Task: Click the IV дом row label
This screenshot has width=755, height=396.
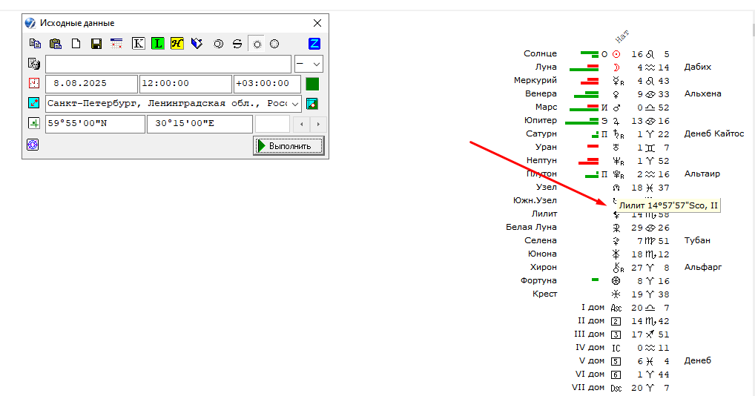Action: pos(590,347)
